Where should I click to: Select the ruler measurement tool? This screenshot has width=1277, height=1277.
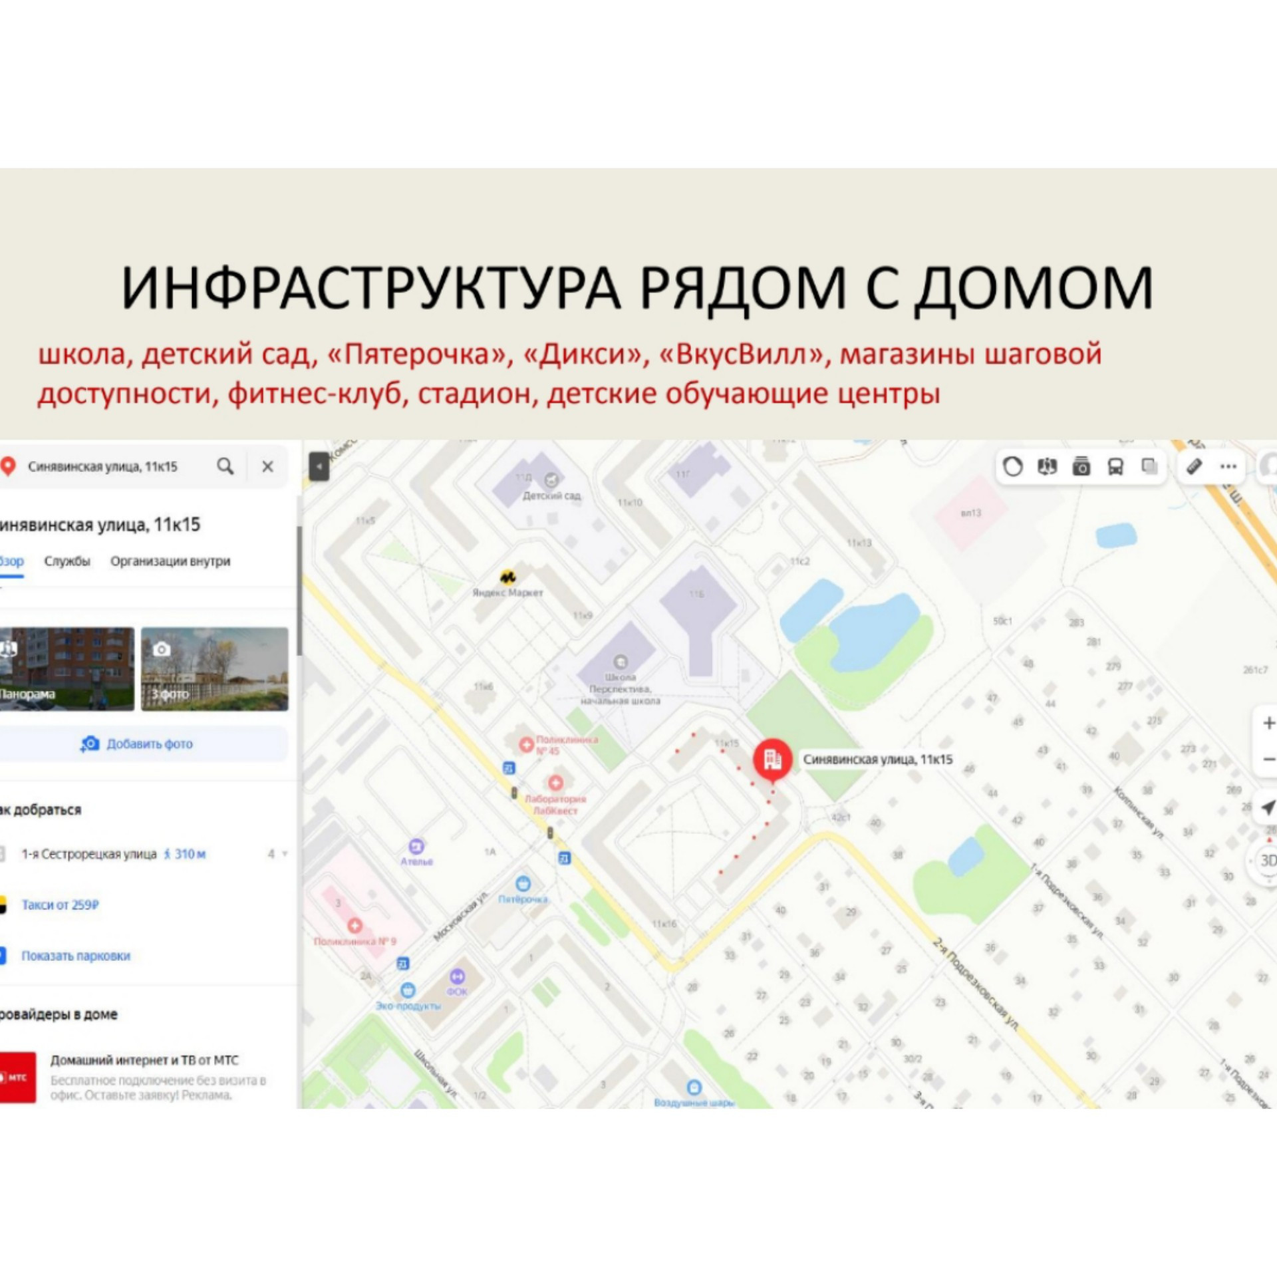click(x=1195, y=467)
